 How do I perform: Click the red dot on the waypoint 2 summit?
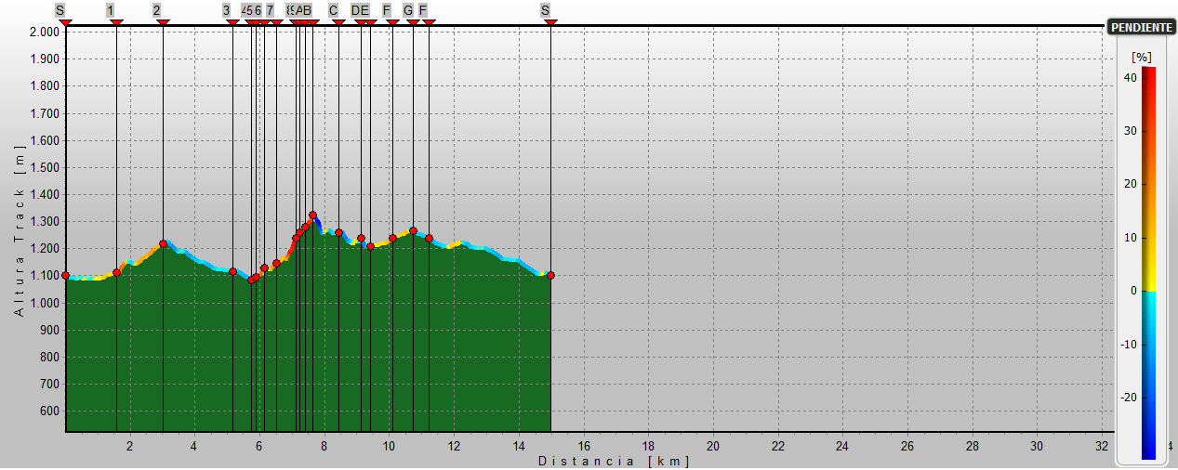click(x=163, y=244)
